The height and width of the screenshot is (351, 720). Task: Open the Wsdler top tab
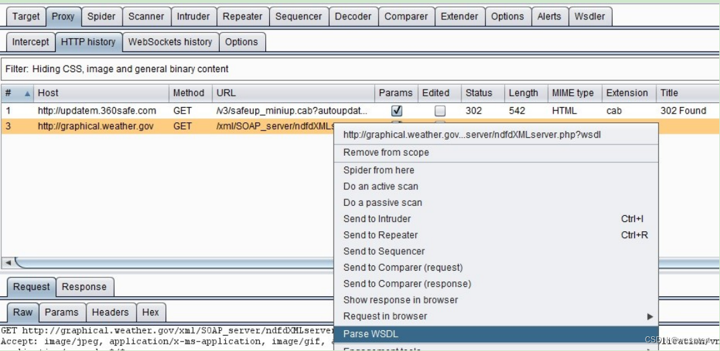(x=589, y=16)
